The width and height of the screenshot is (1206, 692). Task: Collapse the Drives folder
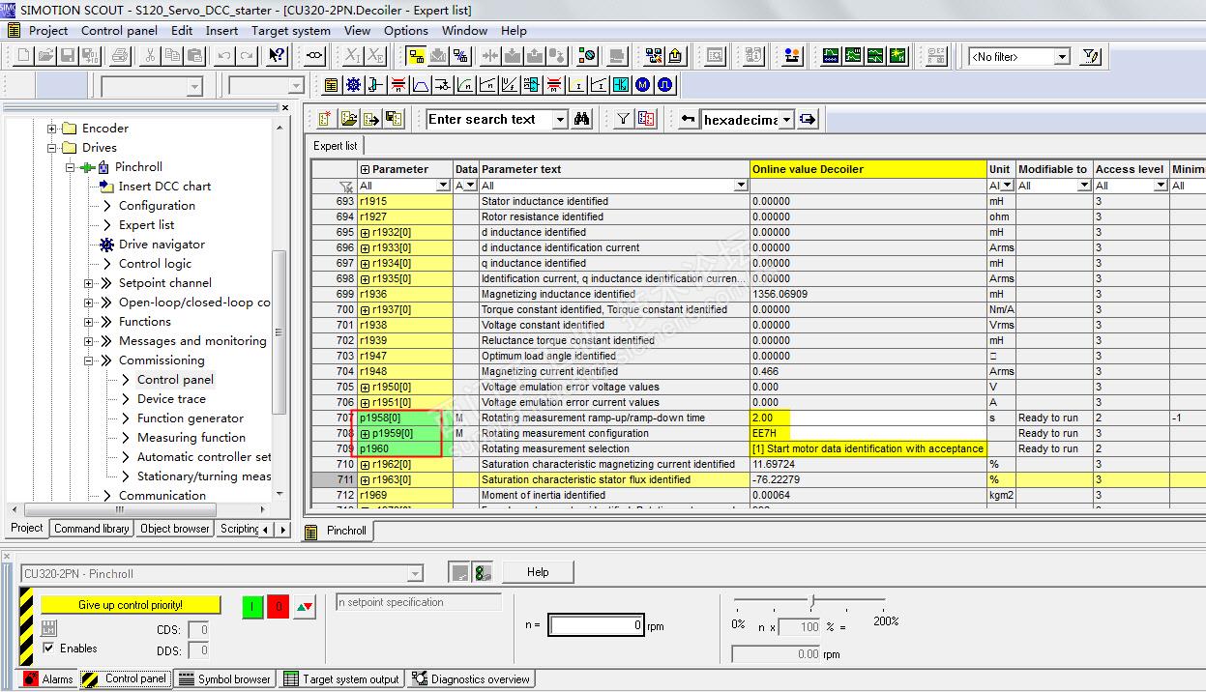52,148
